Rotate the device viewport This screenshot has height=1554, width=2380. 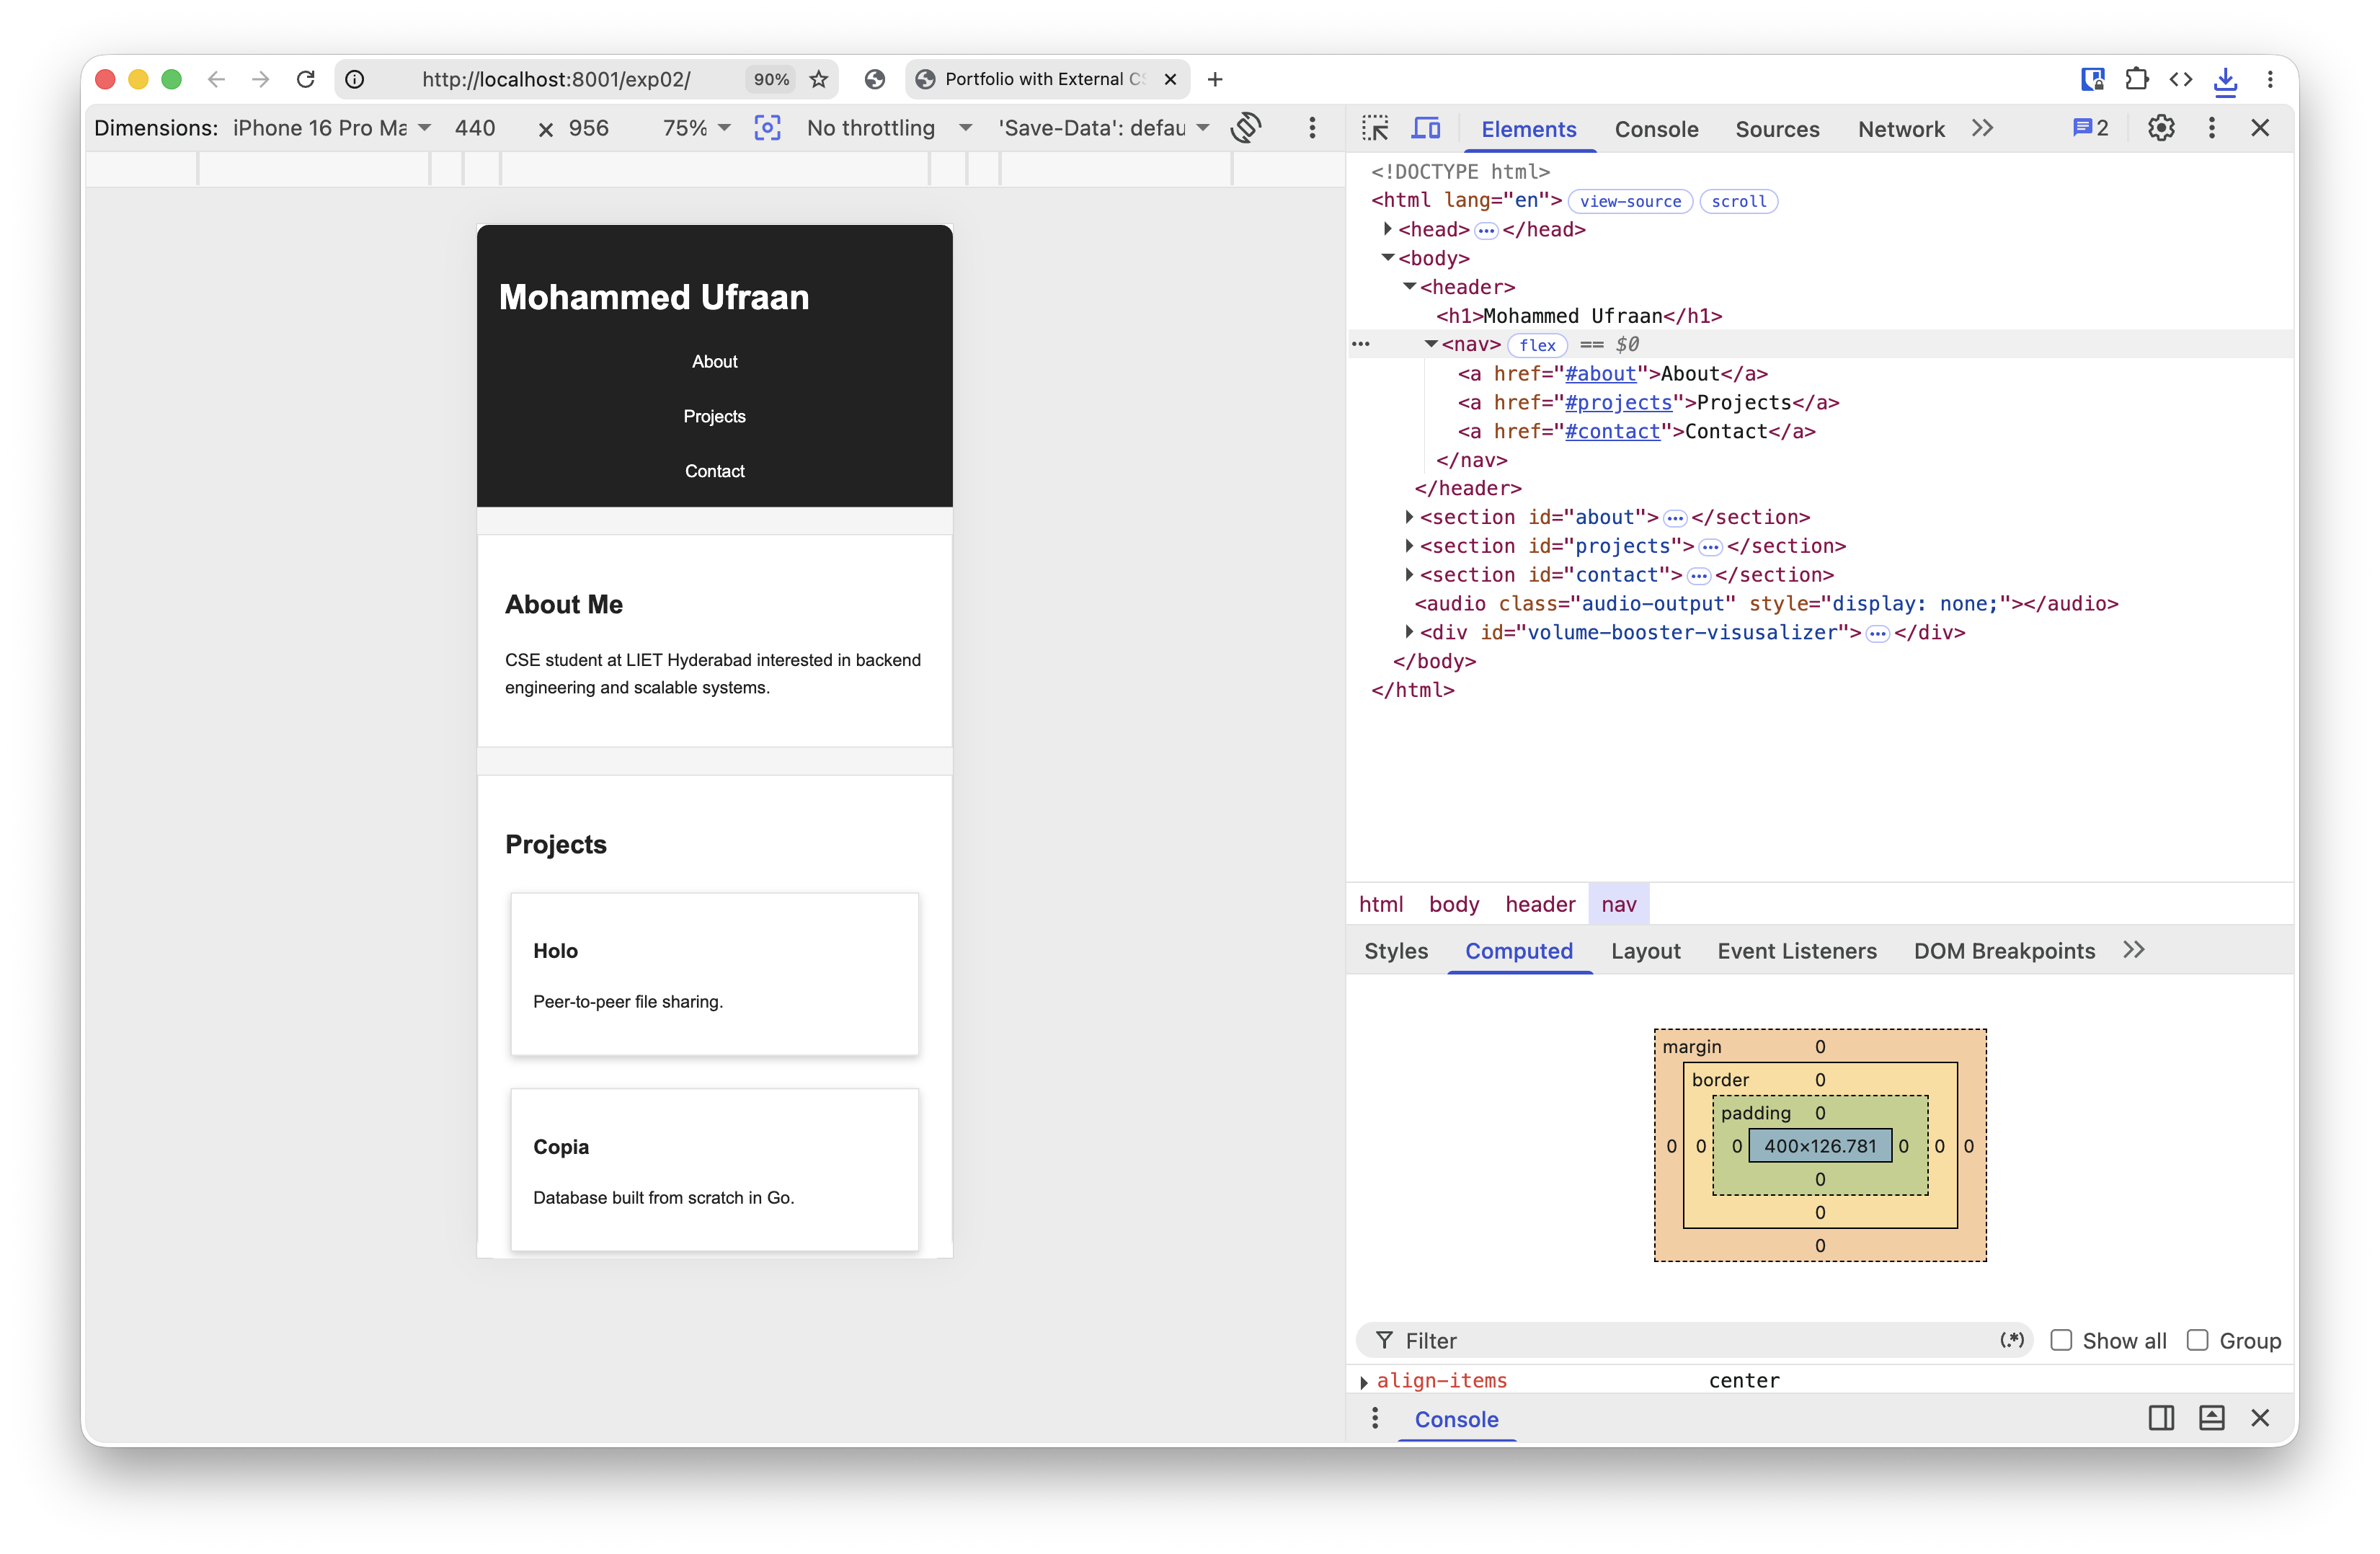pyautogui.click(x=1246, y=128)
